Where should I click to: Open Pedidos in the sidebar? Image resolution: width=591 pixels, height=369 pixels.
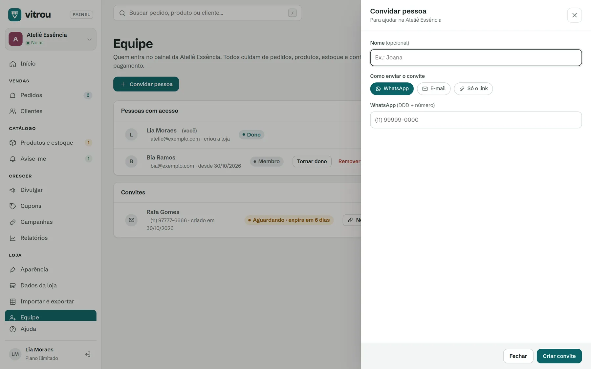click(x=51, y=95)
